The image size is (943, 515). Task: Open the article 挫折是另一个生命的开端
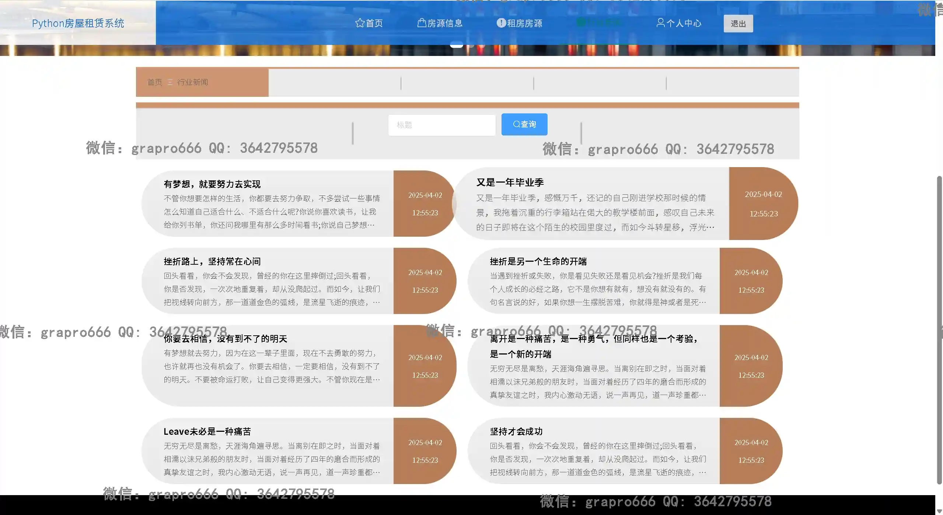(x=538, y=261)
